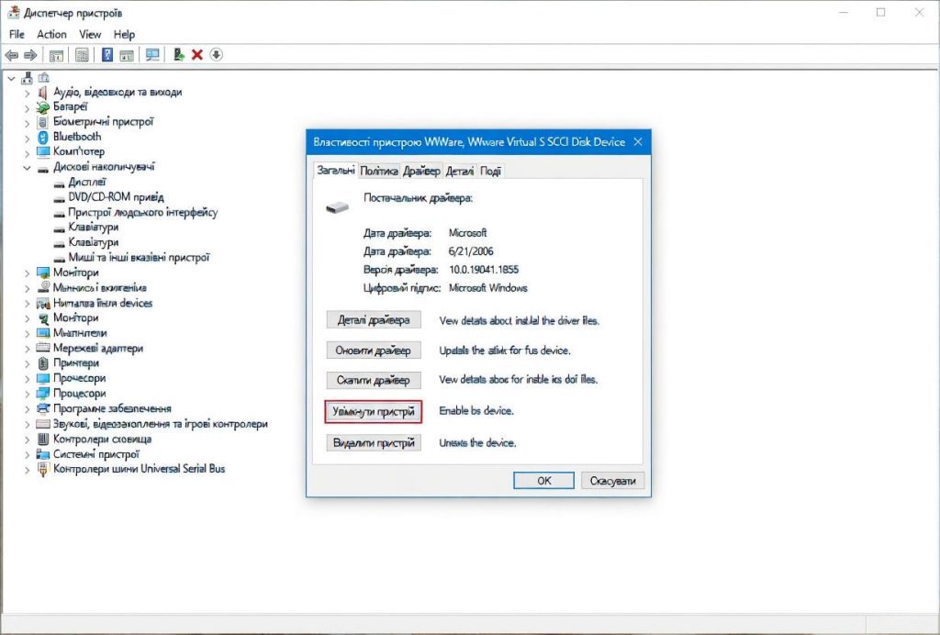
Task: Switch to the Драйвер tab
Action: click(421, 171)
